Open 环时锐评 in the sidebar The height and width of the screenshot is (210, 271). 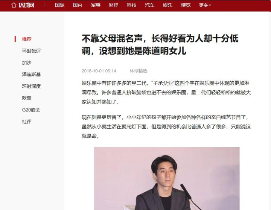pos(31,51)
